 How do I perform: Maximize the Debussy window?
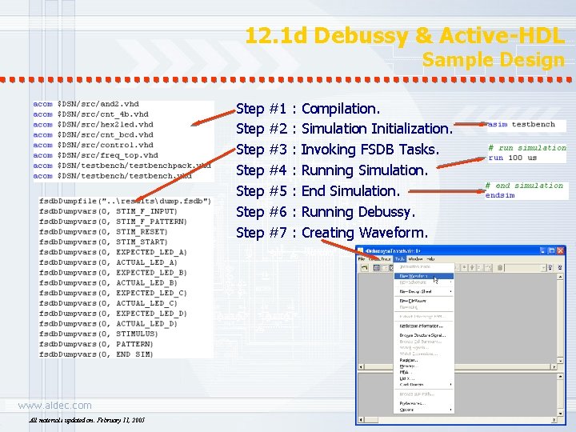pyautogui.click(x=551, y=251)
